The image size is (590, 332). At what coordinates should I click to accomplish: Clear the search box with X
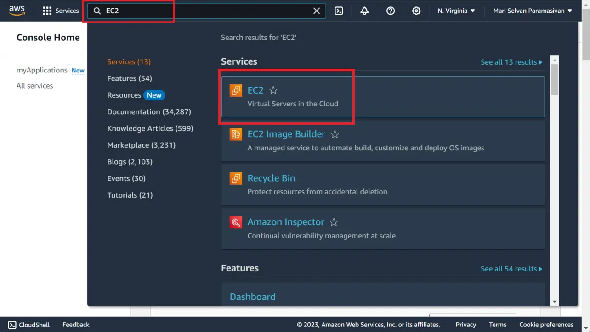(x=317, y=11)
